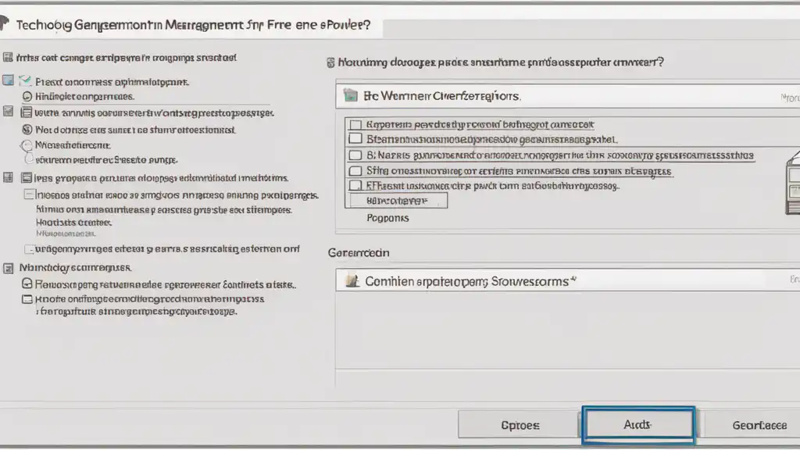Screen dimensions: 800x450
Task: Check the 'Eflesnt' checkbox in the list
Action: coord(355,186)
